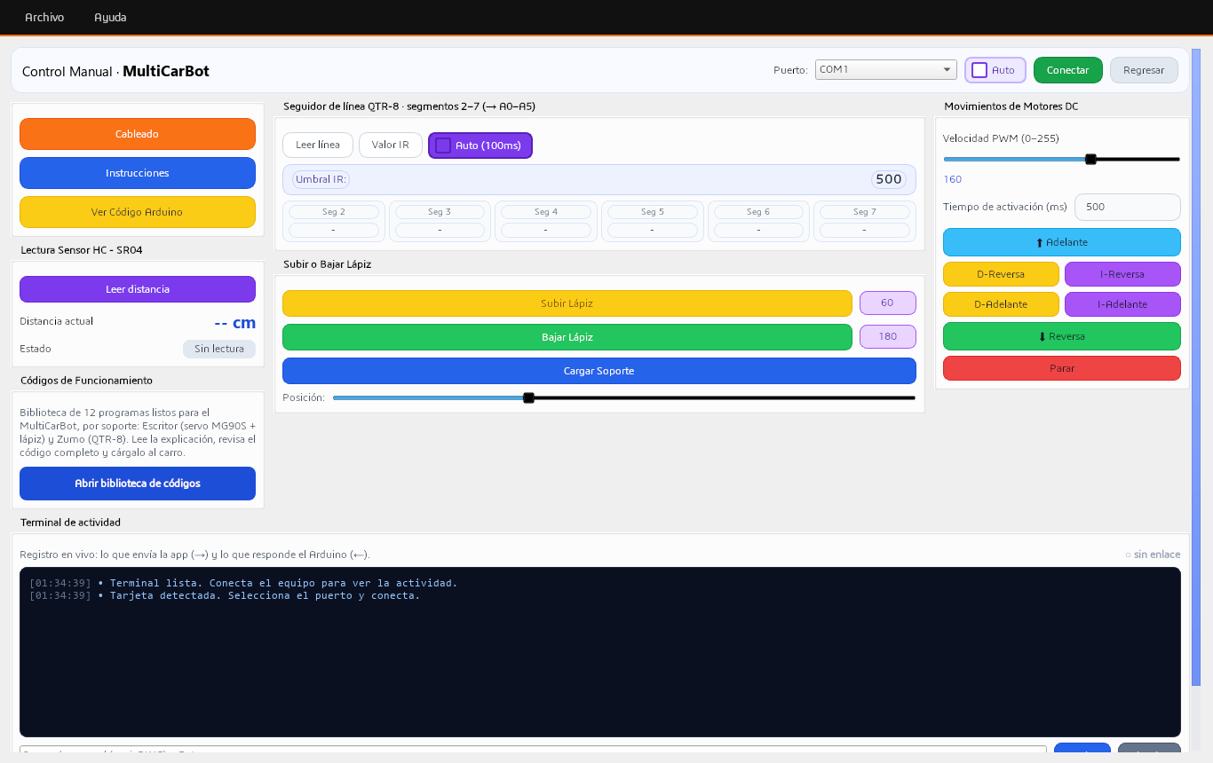This screenshot has width=1213, height=763.
Task: Click the Reversa down-arrow button
Action: click(1062, 336)
